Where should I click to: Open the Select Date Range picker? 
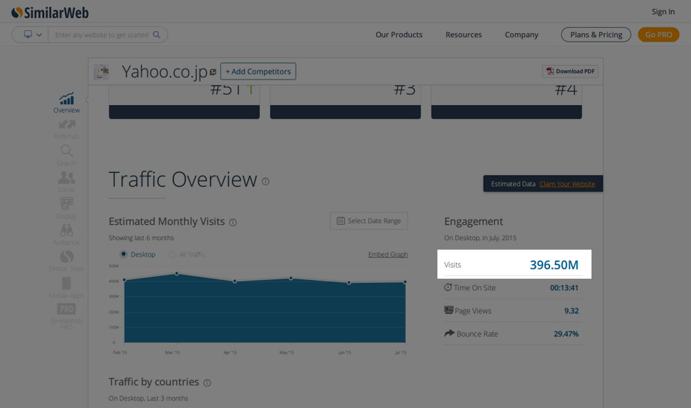point(369,221)
